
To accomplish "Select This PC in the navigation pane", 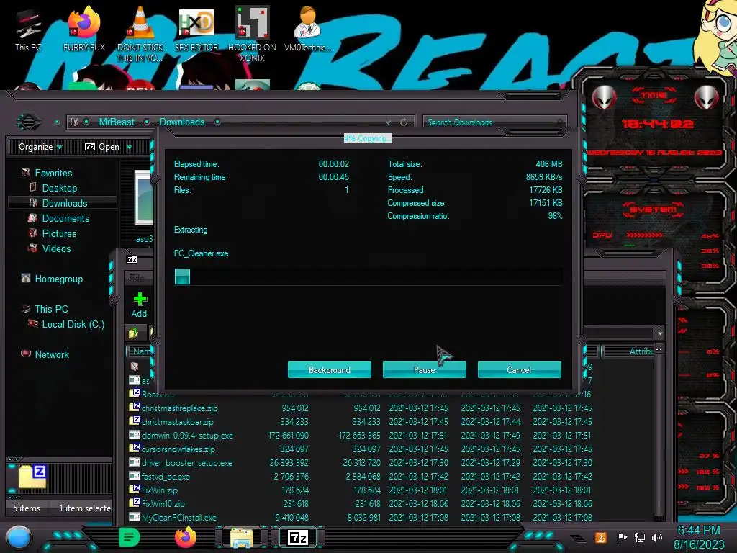I will coord(51,309).
